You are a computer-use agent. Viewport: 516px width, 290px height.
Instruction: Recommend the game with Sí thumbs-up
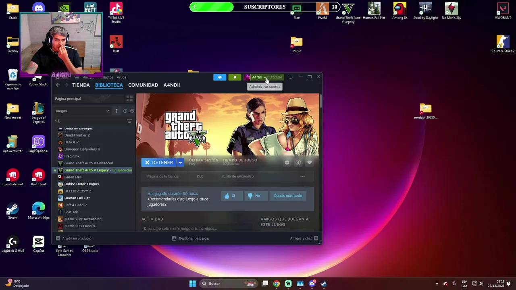coord(232,196)
